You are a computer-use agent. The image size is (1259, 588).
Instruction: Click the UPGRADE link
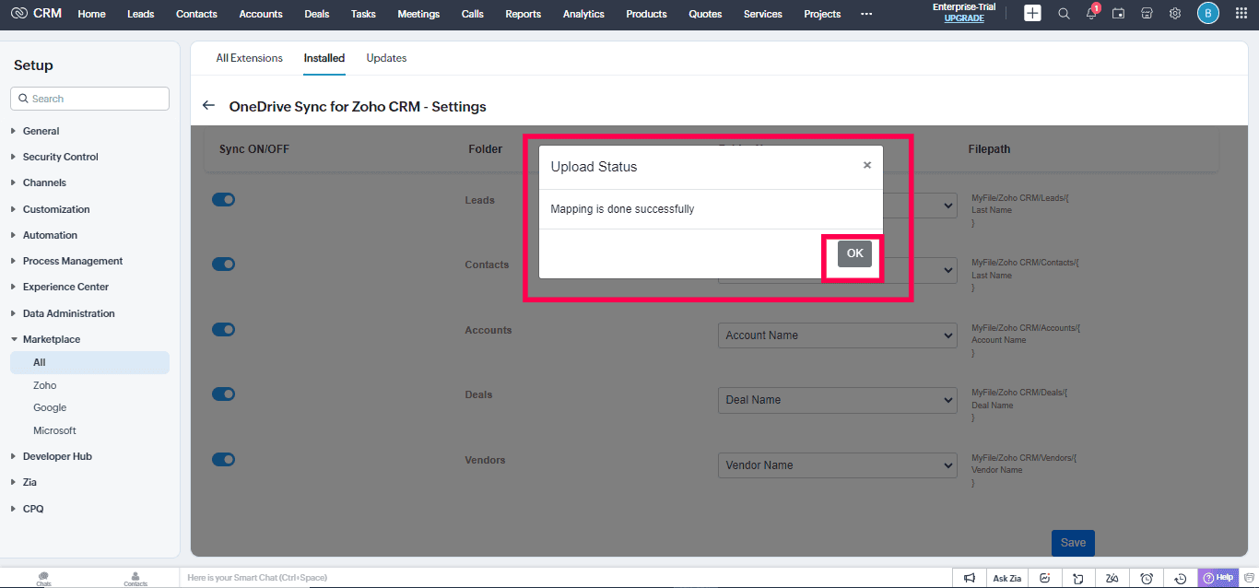coord(963,18)
